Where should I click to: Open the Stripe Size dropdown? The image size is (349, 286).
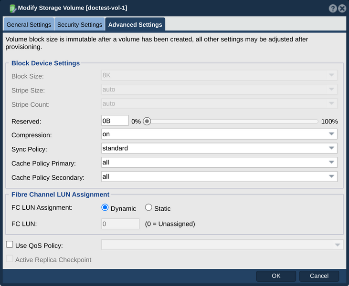tap(219, 89)
